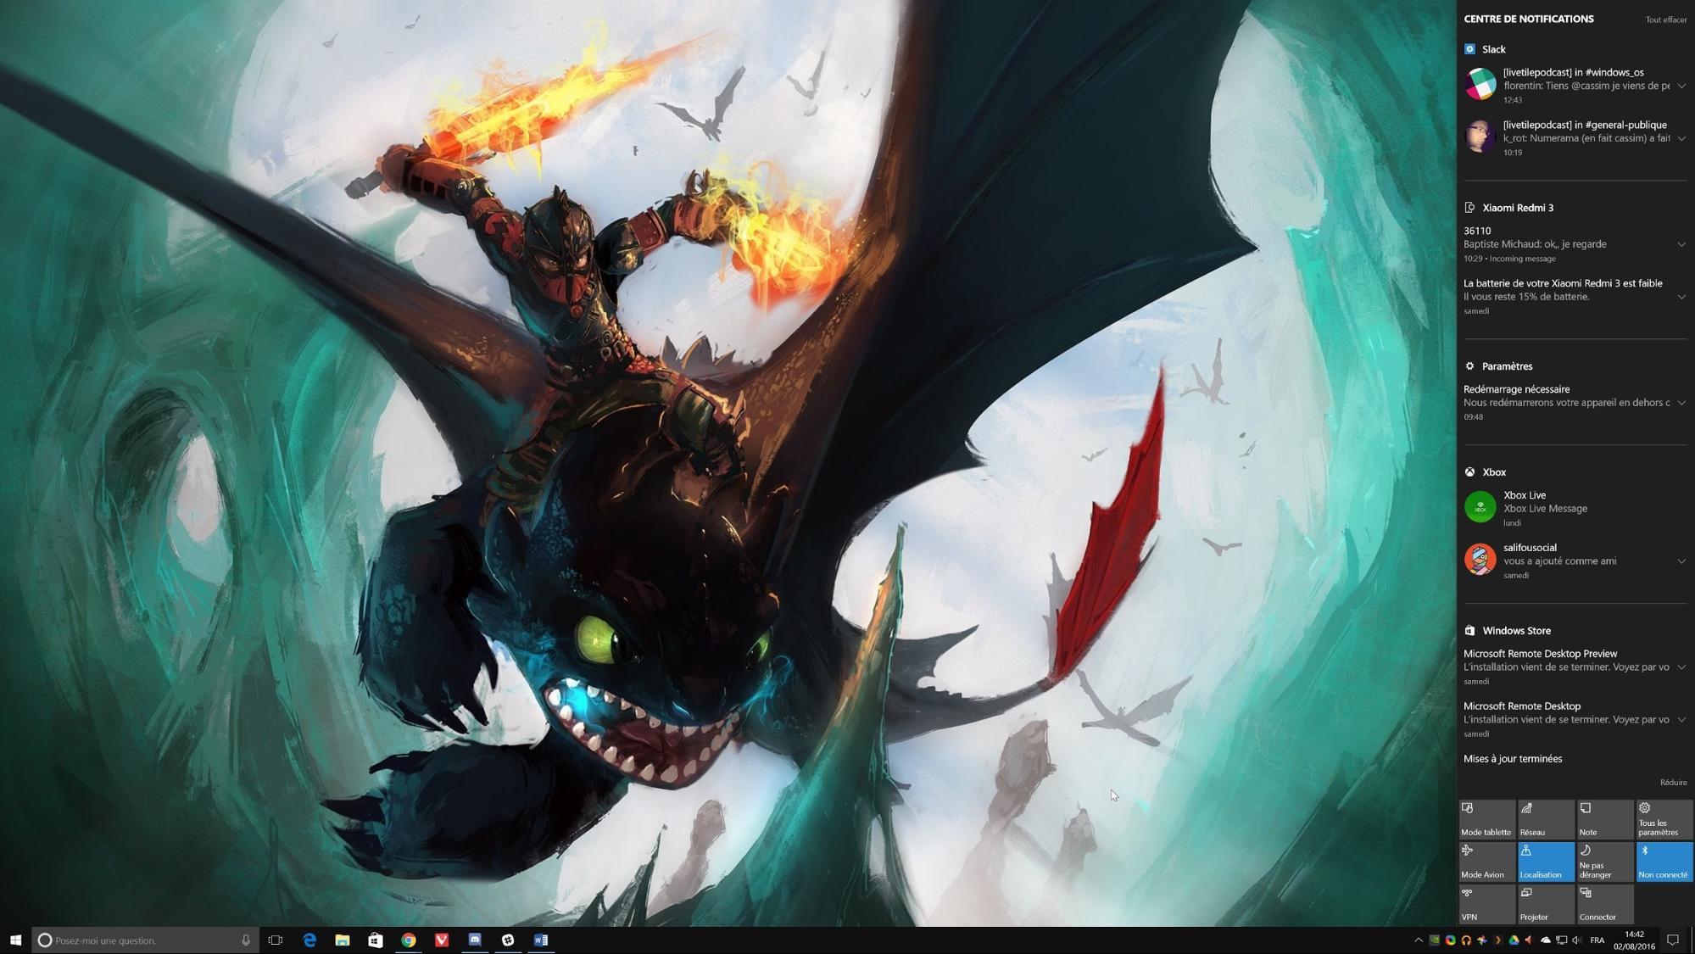Click the notification center icon in the taskbar
1695x954 pixels.
(1673, 940)
